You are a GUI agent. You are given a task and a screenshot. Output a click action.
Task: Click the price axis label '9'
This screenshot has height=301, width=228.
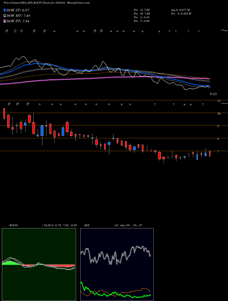pyautogui.click(x=218, y=126)
